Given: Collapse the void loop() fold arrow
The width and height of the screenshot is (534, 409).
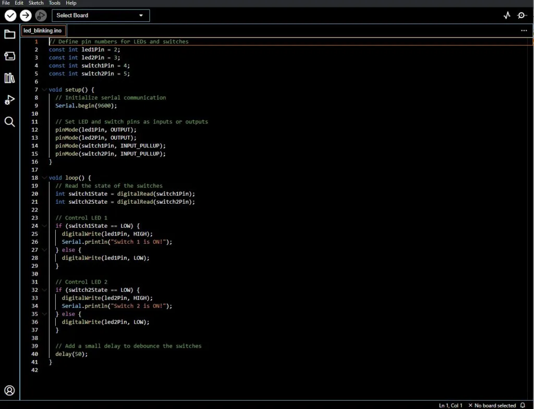Looking at the screenshot, I should pos(44,178).
